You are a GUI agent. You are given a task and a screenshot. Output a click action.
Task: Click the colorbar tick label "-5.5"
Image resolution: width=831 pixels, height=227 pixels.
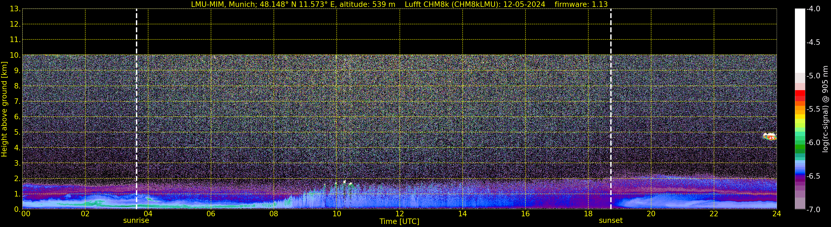pyautogui.click(x=813, y=109)
